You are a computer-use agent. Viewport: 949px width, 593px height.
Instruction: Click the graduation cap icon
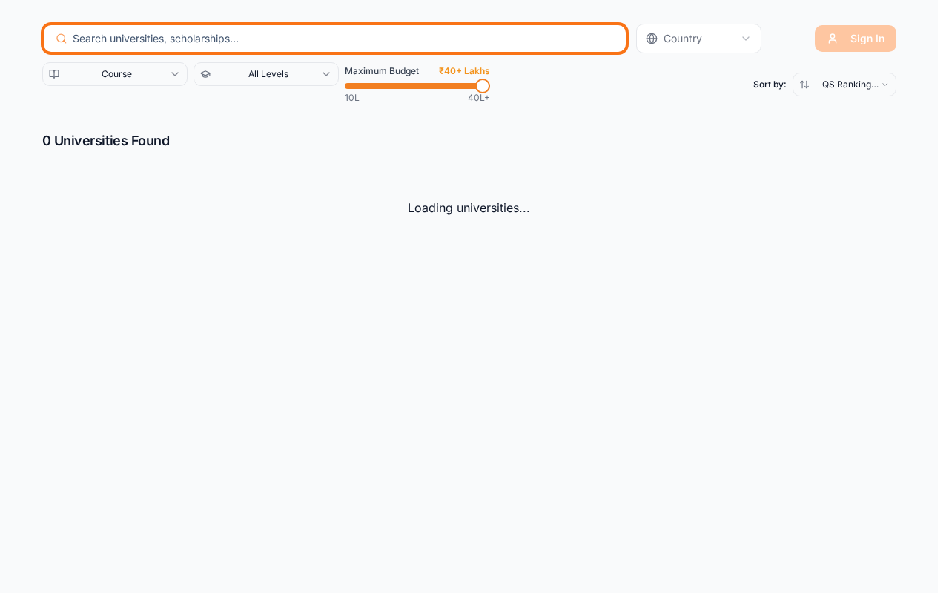click(205, 74)
